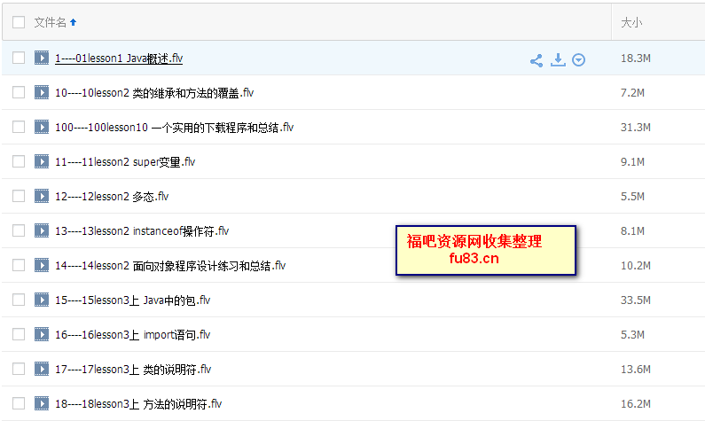
Task: Open 17----17lesson3上 类的说明符.flv
Action: click(x=133, y=370)
